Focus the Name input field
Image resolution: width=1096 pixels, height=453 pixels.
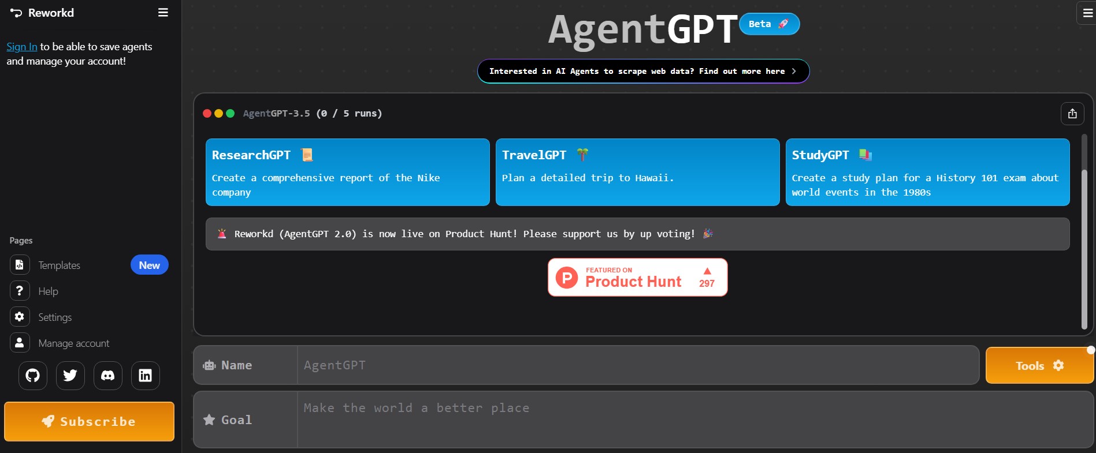point(638,365)
